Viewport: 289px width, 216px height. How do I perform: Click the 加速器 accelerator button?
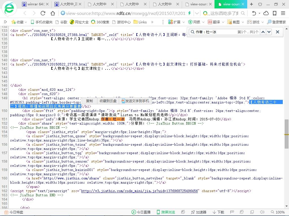(199, 212)
